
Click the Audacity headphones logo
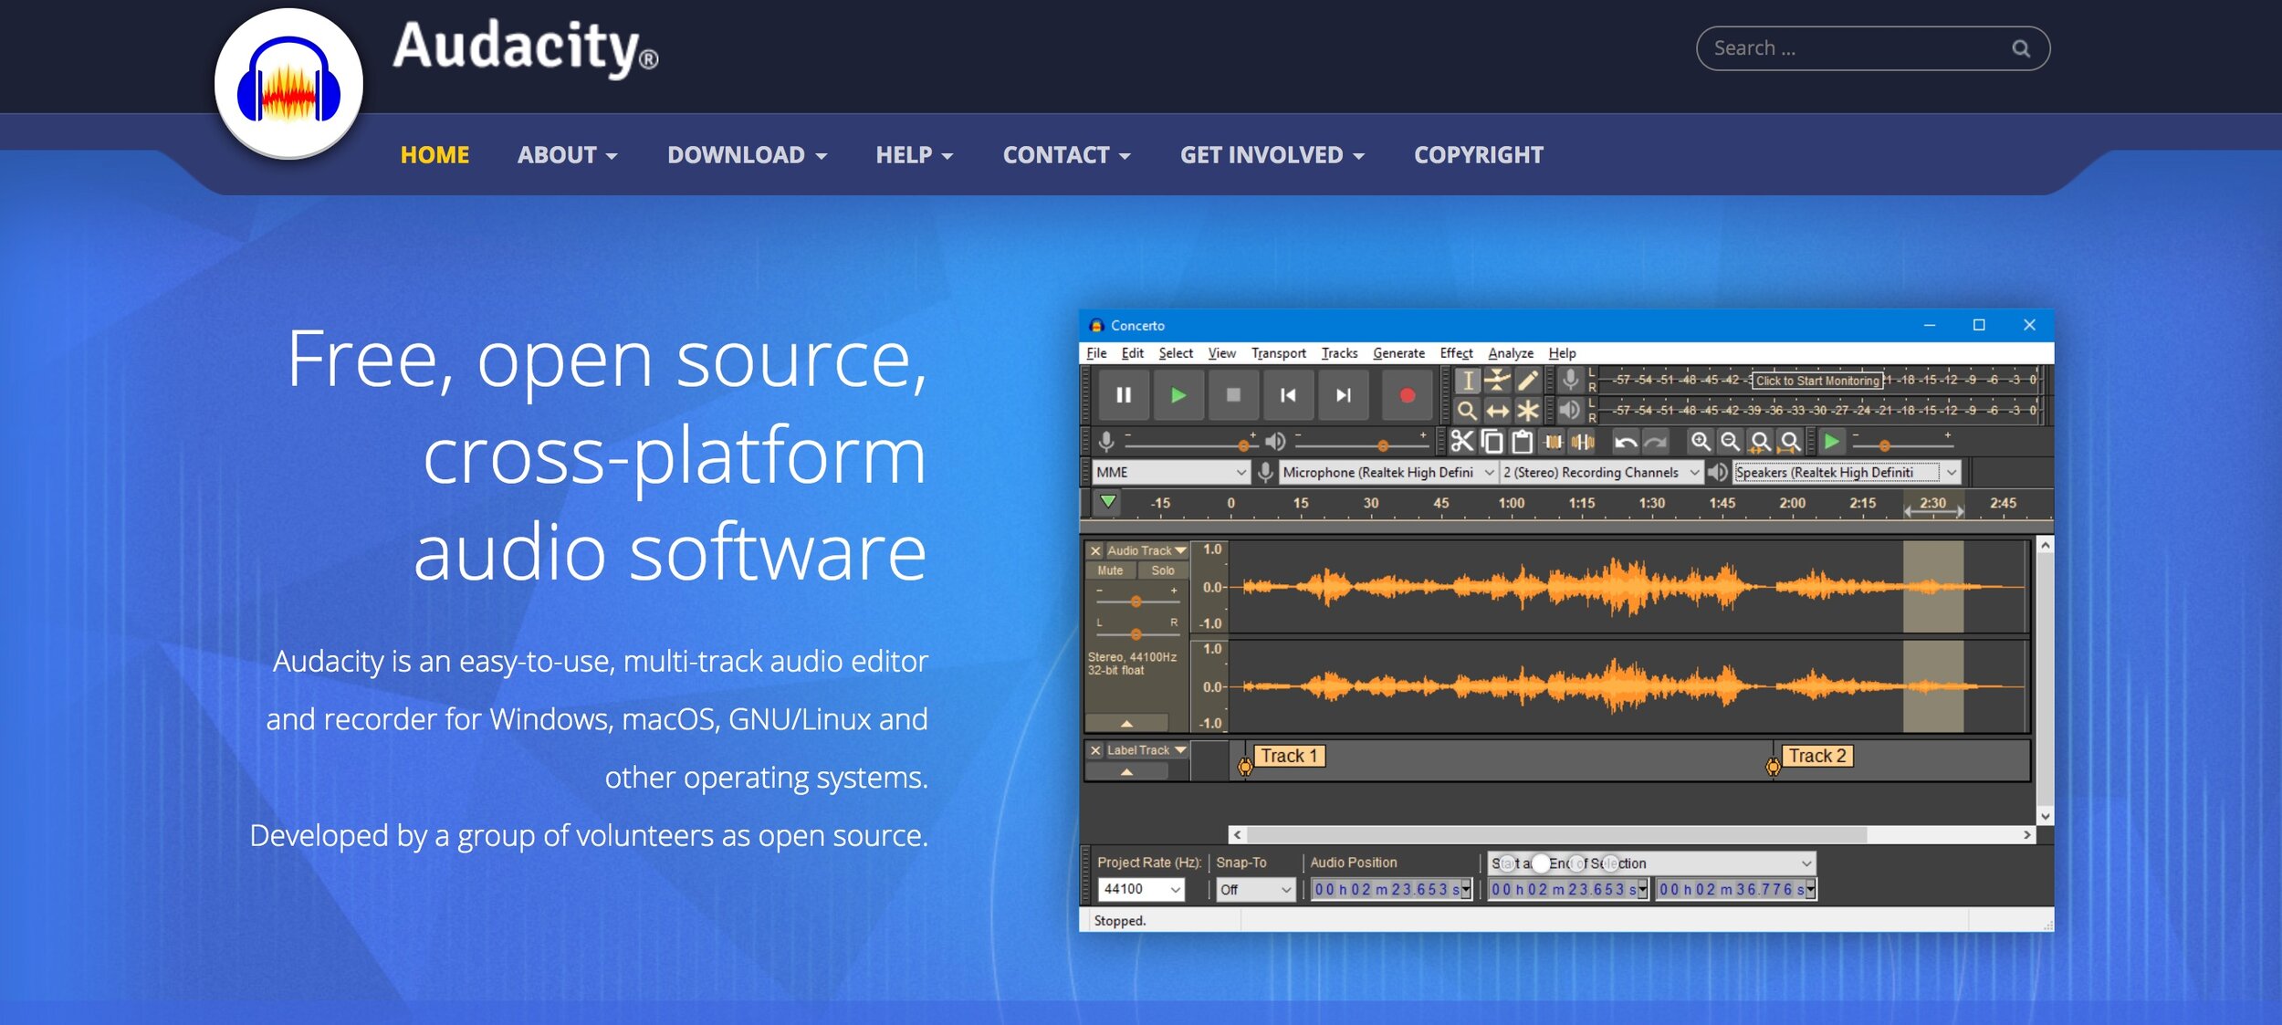(x=288, y=84)
